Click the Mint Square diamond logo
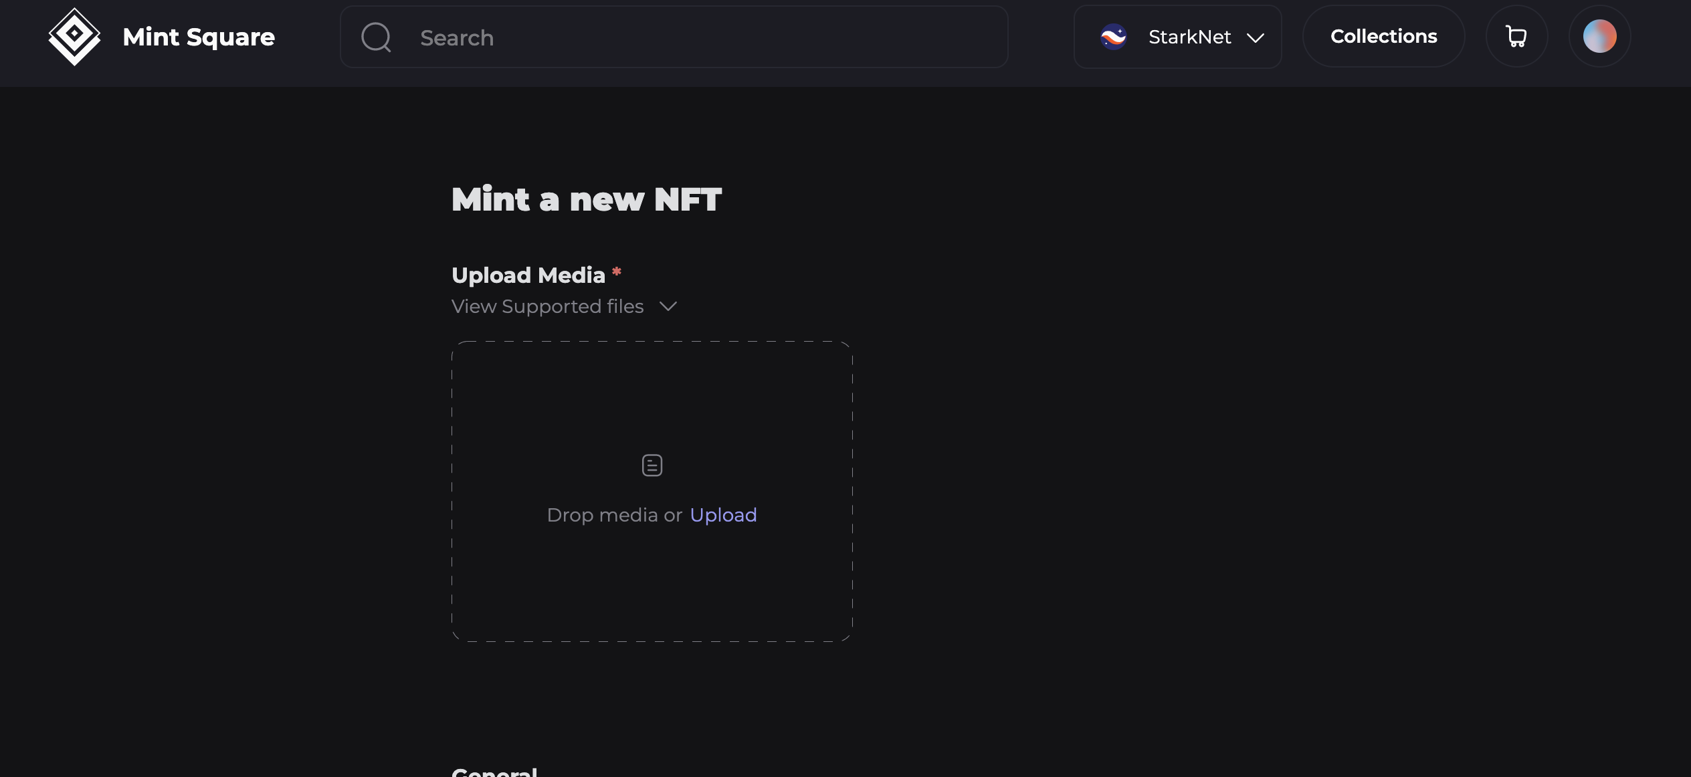The height and width of the screenshot is (777, 1691). [x=74, y=37]
